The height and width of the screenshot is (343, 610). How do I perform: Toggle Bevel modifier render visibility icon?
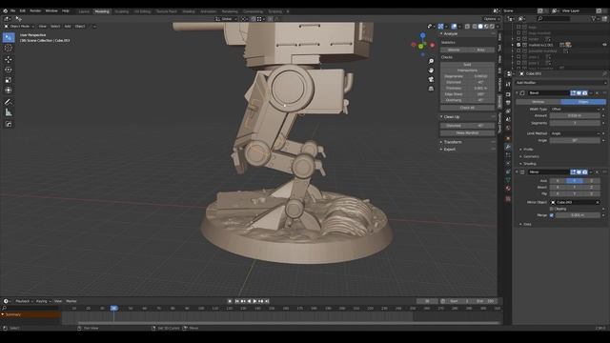(x=584, y=93)
